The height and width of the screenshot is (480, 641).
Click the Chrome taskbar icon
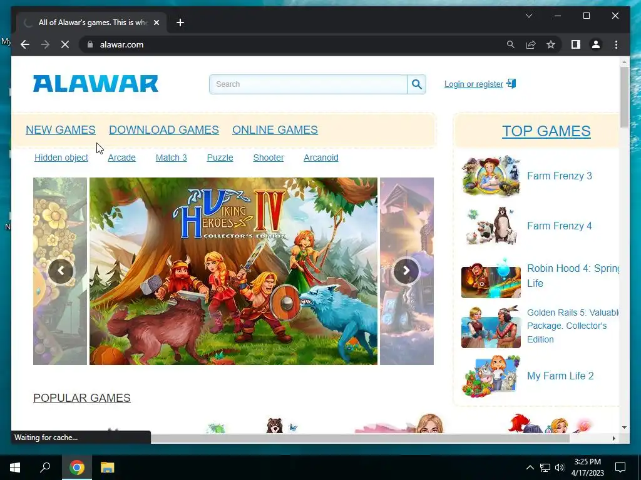click(x=77, y=467)
